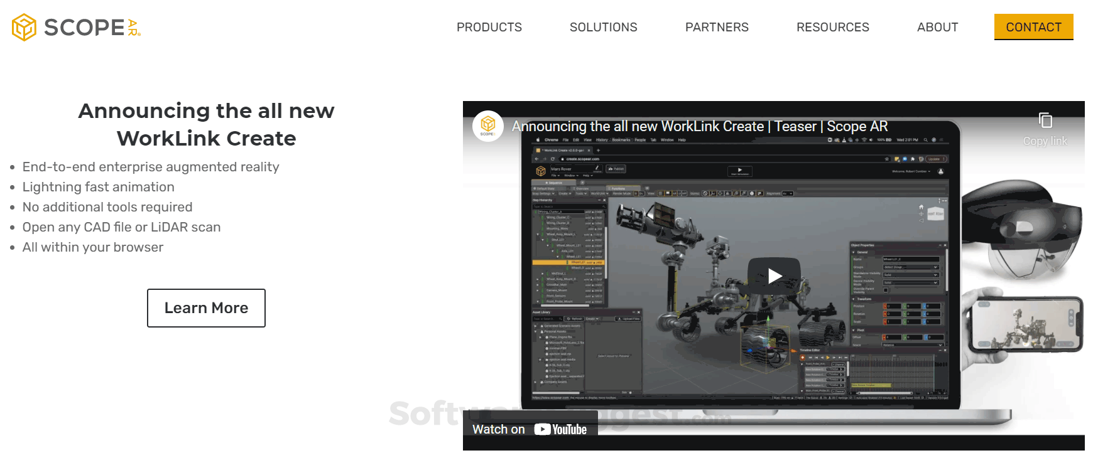Click the Learn More button
This screenshot has height=475, width=1120.
(206, 308)
